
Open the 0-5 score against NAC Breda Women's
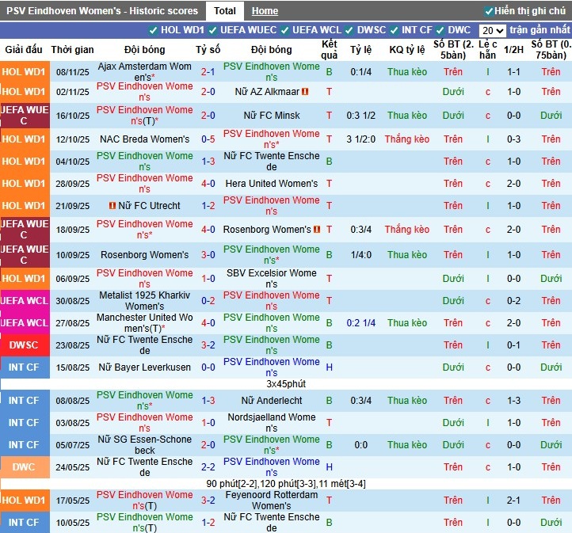(208, 139)
